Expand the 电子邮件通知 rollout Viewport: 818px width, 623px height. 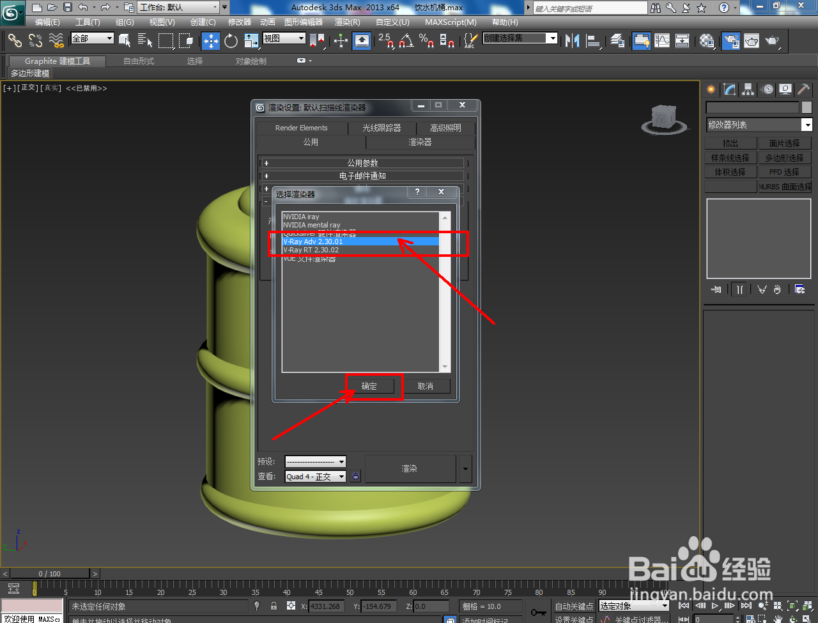coord(362,176)
